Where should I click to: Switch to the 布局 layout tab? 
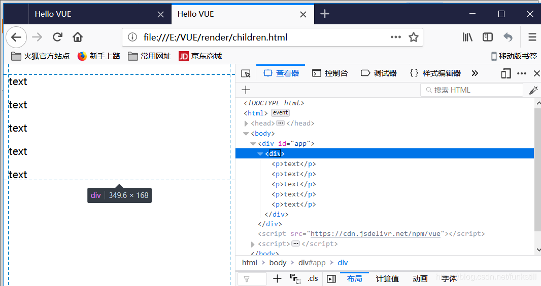(x=355, y=279)
